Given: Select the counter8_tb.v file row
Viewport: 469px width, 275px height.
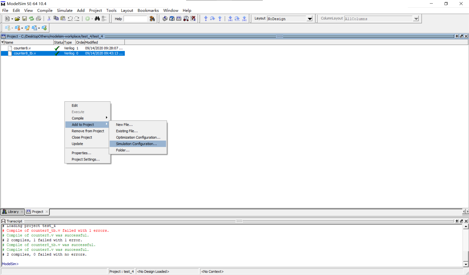Looking at the screenshot, I should 63,53.
